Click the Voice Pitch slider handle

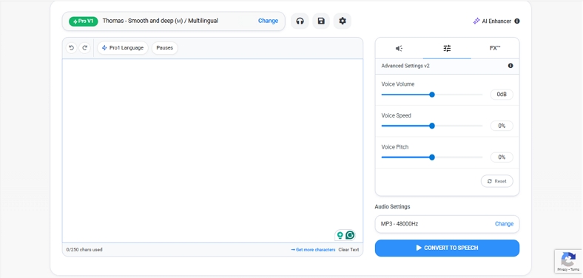tap(432, 157)
